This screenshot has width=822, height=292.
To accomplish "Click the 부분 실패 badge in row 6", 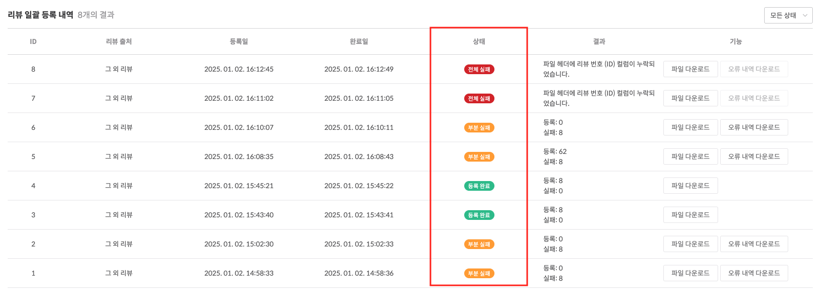I will pos(479,128).
